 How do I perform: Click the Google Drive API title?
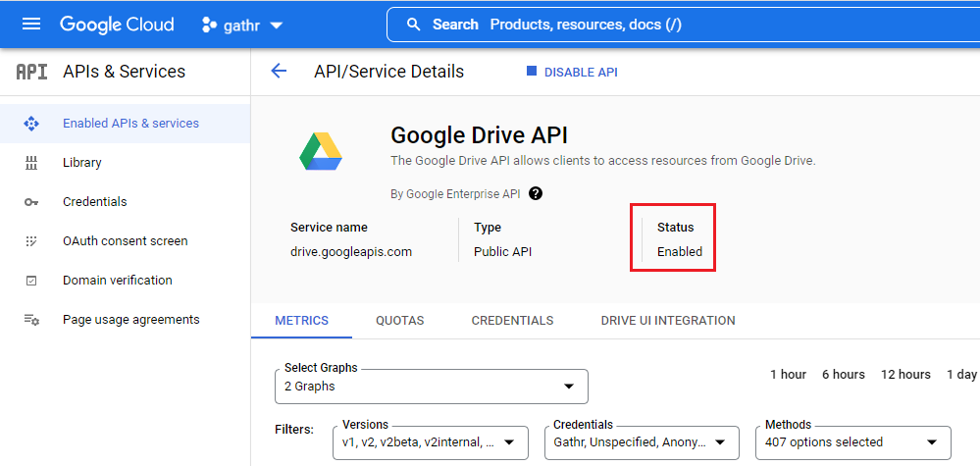coord(479,135)
